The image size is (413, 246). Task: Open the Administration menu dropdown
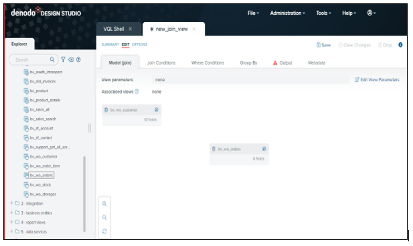pos(287,13)
